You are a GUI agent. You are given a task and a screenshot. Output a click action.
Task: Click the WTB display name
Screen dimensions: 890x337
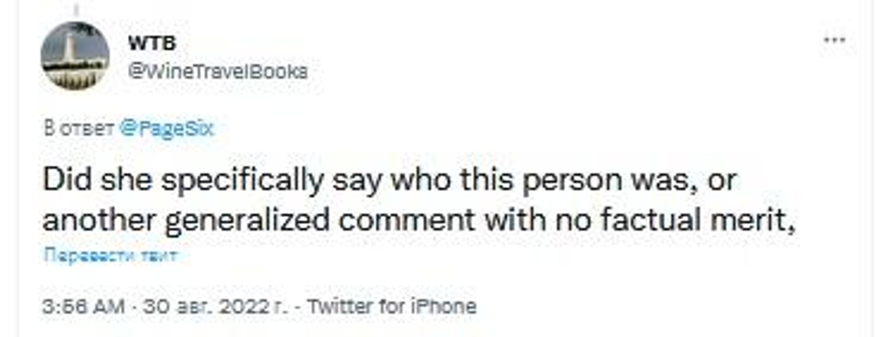pyautogui.click(x=152, y=44)
